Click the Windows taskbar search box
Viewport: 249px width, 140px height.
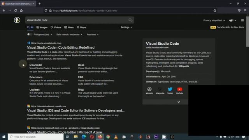tap(35, 136)
